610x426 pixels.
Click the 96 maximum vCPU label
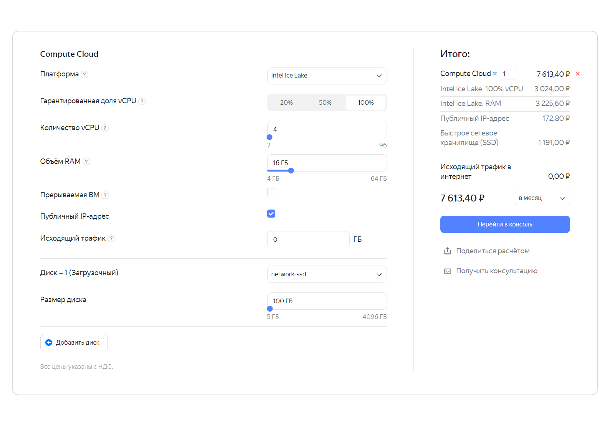(x=383, y=145)
